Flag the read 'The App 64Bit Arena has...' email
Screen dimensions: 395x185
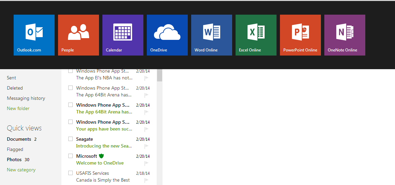(146, 95)
